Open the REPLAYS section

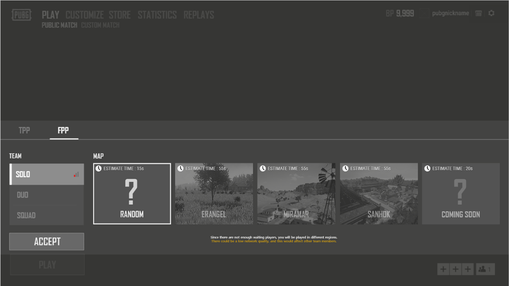pyautogui.click(x=199, y=15)
